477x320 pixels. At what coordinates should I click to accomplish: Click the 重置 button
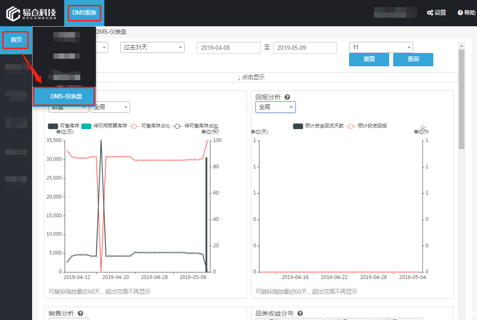coord(369,59)
